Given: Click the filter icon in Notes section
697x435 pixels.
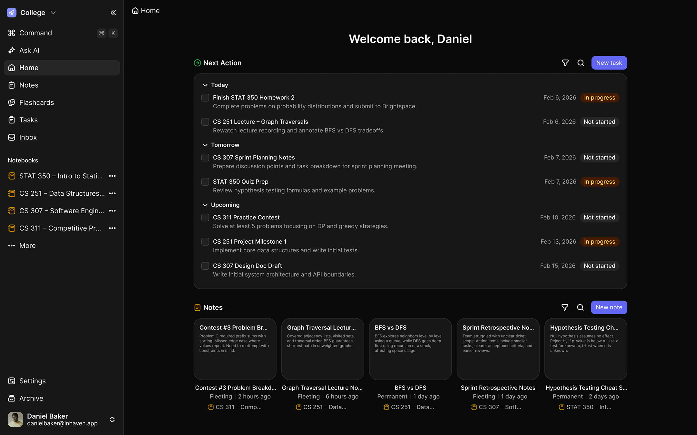Looking at the screenshot, I should coord(565,307).
